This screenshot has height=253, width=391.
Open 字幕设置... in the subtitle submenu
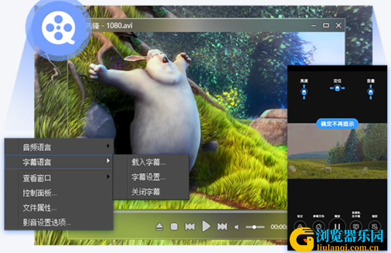(151, 177)
